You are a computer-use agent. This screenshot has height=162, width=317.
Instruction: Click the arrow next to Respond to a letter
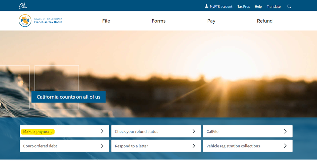[194, 146]
